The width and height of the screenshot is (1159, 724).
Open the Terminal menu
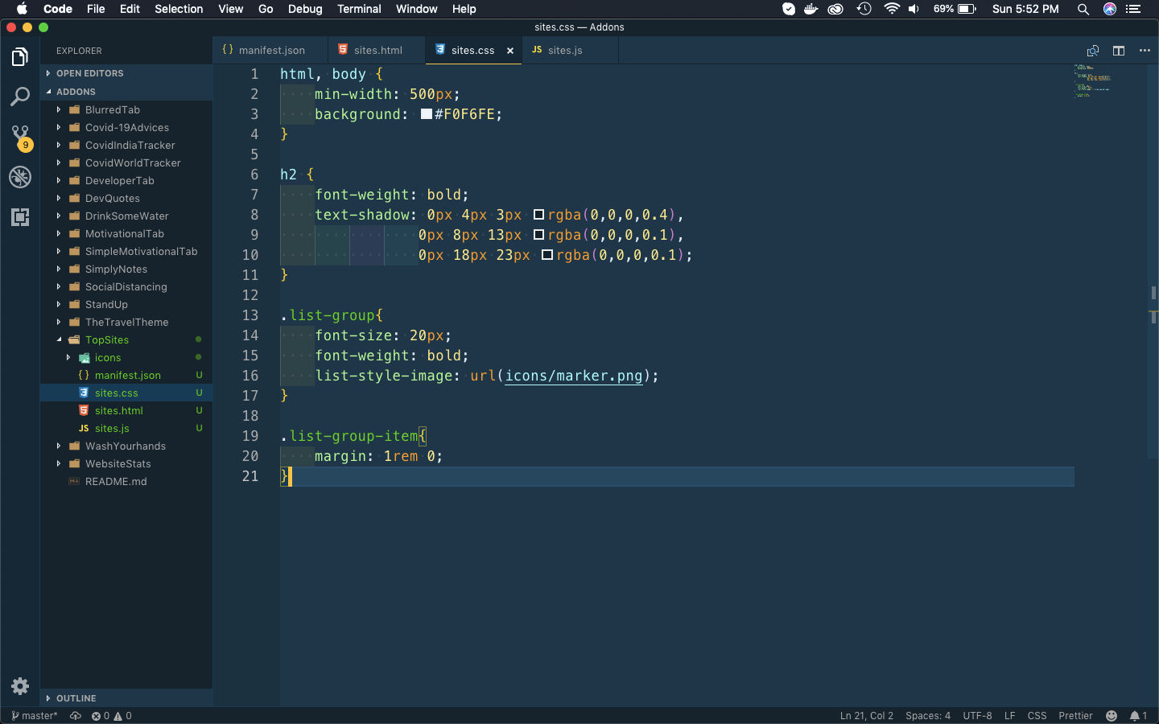(359, 9)
